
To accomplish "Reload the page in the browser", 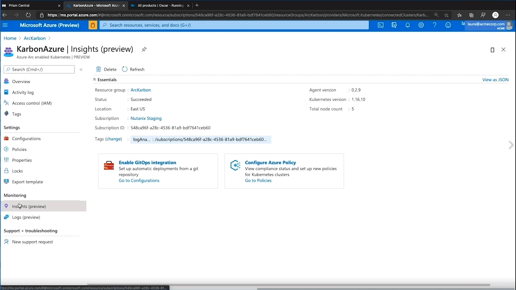I will pos(28,15).
